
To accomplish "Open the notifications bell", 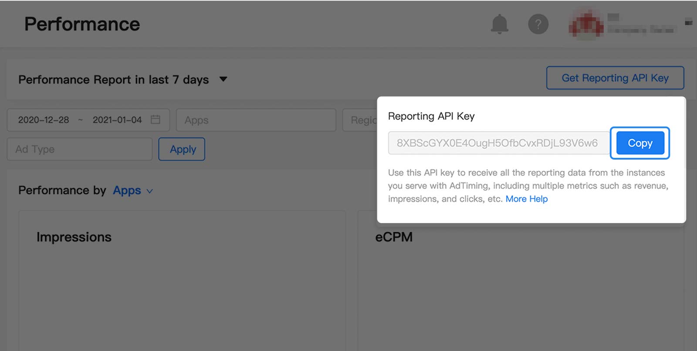I will coord(500,24).
